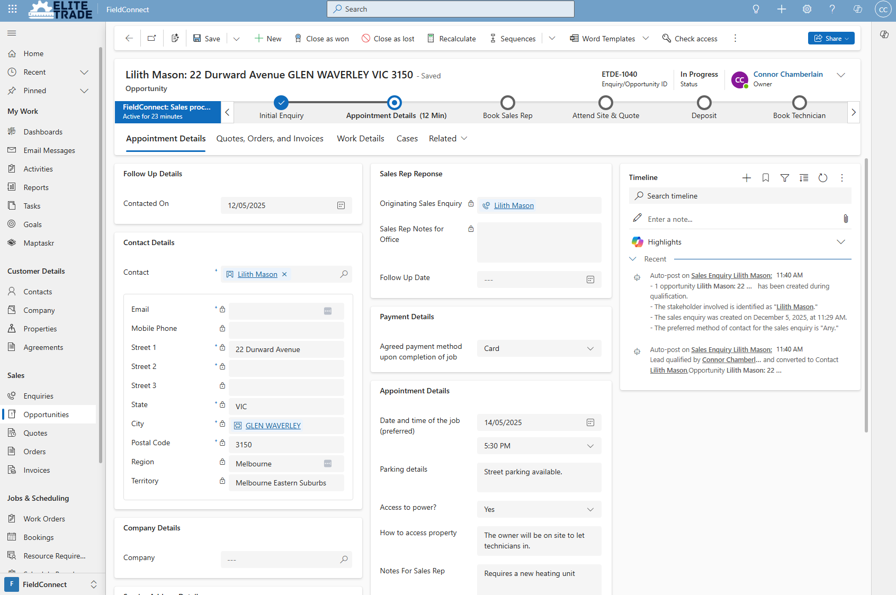
Task: Switch to Quotes, Orders, and Invoices tab
Action: point(270,139)
